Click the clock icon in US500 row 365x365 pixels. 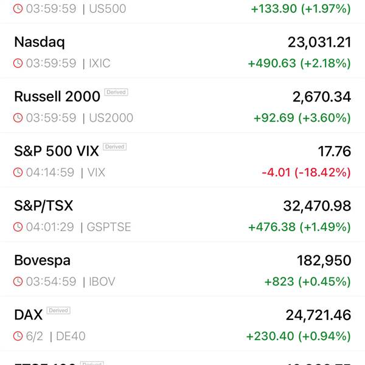18,9
